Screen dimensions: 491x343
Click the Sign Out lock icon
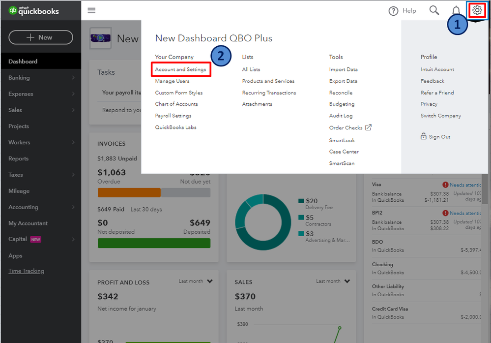click(424, 137)
